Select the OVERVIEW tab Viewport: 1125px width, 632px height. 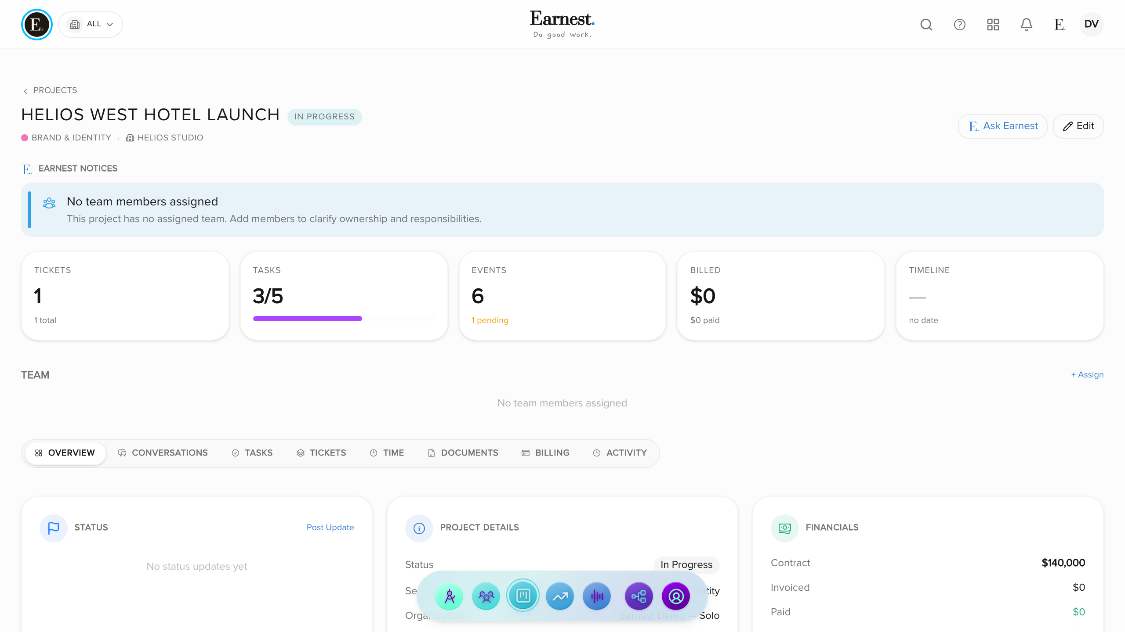tap(65, 453)
